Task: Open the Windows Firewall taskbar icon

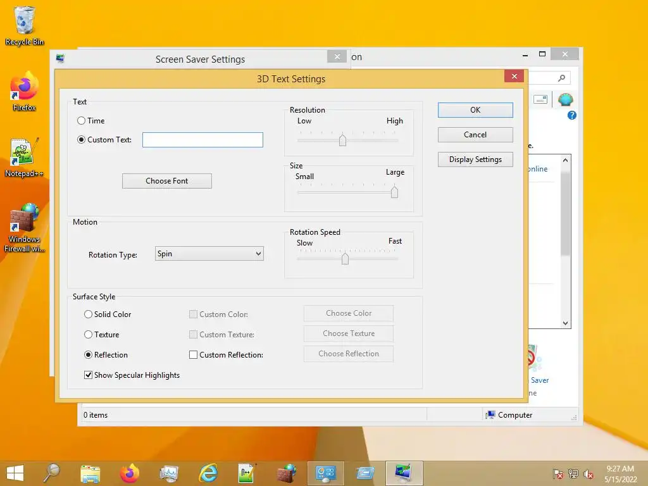Action: point(287,473)
